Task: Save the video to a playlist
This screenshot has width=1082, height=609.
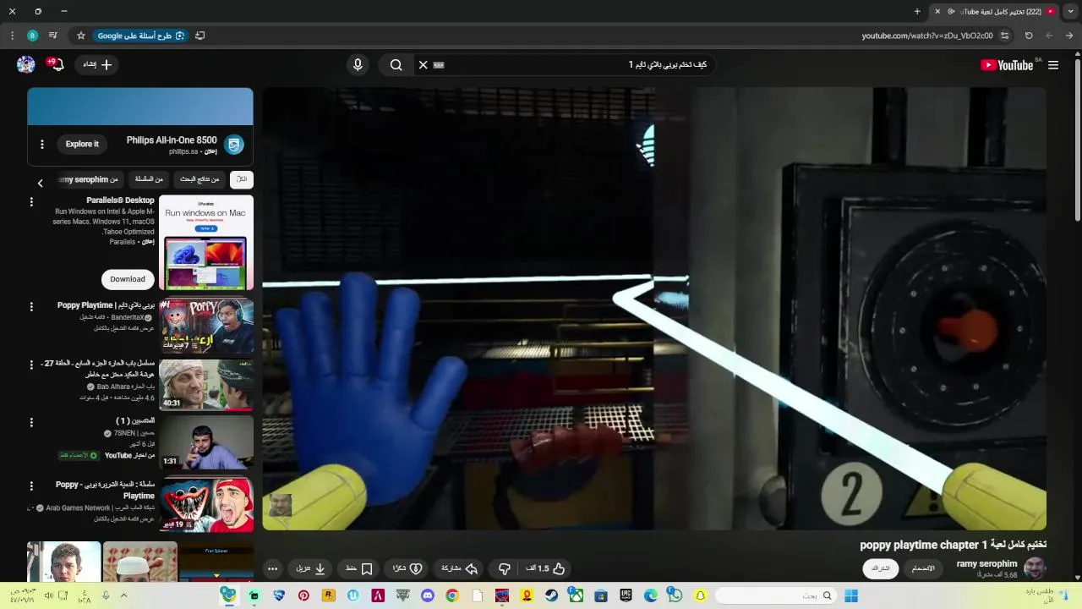Action: pyautogui.click(x=359, y=569)
